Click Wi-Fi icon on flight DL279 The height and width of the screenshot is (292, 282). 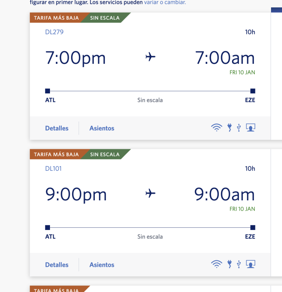tap(216, 128)
